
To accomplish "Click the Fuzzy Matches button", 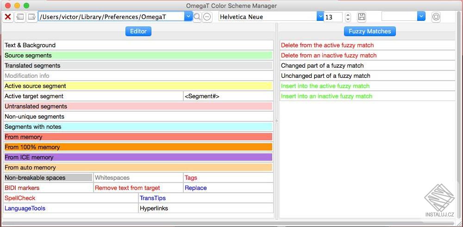I will (x=369, y=32).
